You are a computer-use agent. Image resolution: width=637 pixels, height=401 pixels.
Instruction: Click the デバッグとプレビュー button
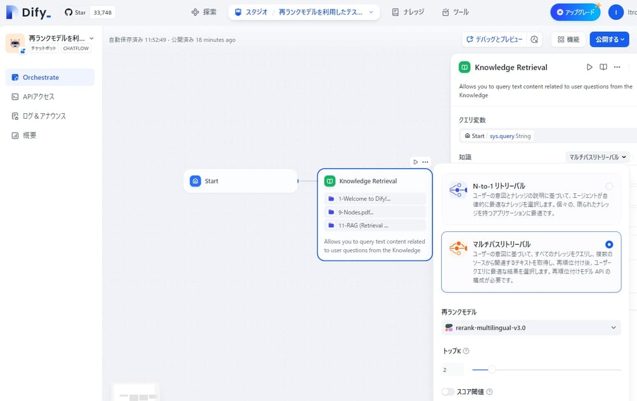495,40
